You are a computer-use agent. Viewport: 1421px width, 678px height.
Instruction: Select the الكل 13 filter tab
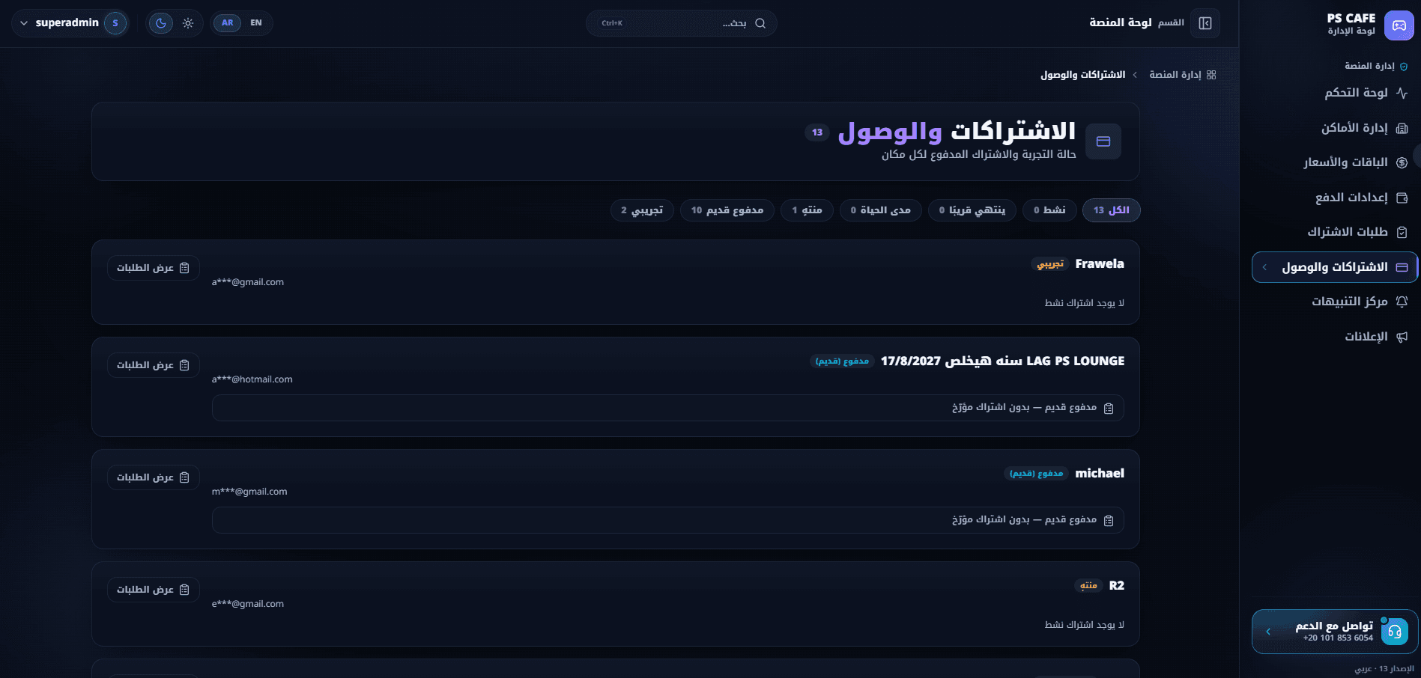pyautogui.click(x=1112, y=210)
